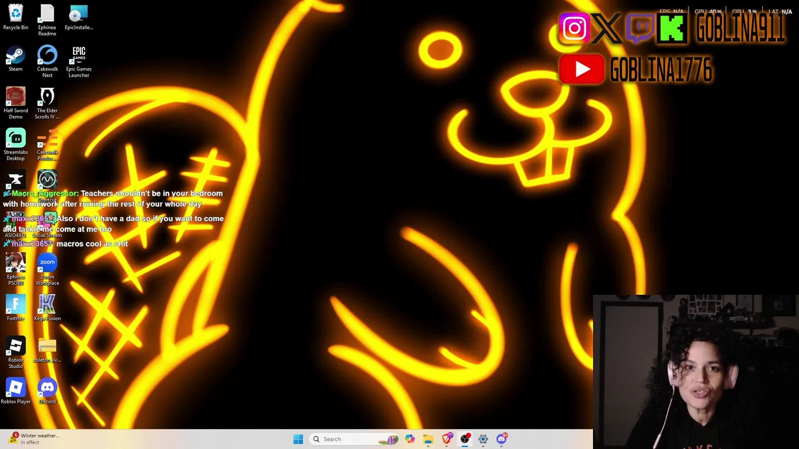The height and width of the screenshot is (449, 799).
Task: Switch to Discord on the taskbar
Action: 502,439
